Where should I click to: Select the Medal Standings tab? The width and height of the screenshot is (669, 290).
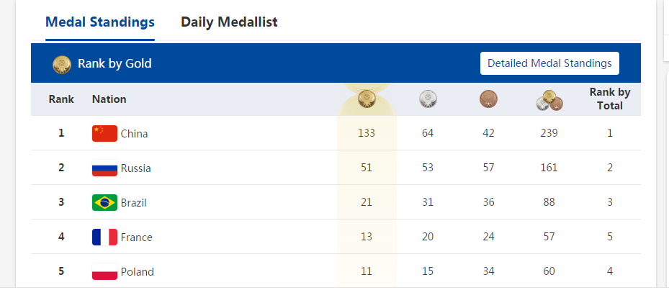[100, 22]
